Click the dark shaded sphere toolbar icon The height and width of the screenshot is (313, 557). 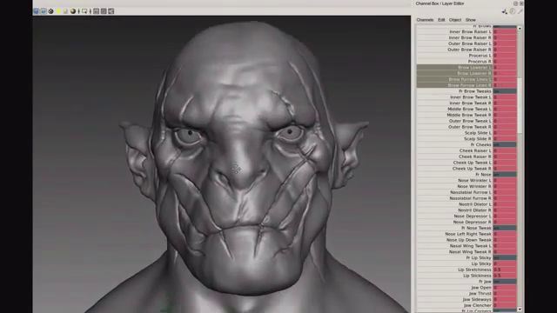(73, 11)
